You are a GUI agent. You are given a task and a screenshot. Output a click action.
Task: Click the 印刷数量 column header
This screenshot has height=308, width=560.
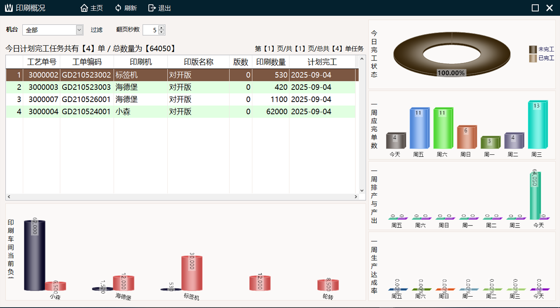[x=271, y=62]
